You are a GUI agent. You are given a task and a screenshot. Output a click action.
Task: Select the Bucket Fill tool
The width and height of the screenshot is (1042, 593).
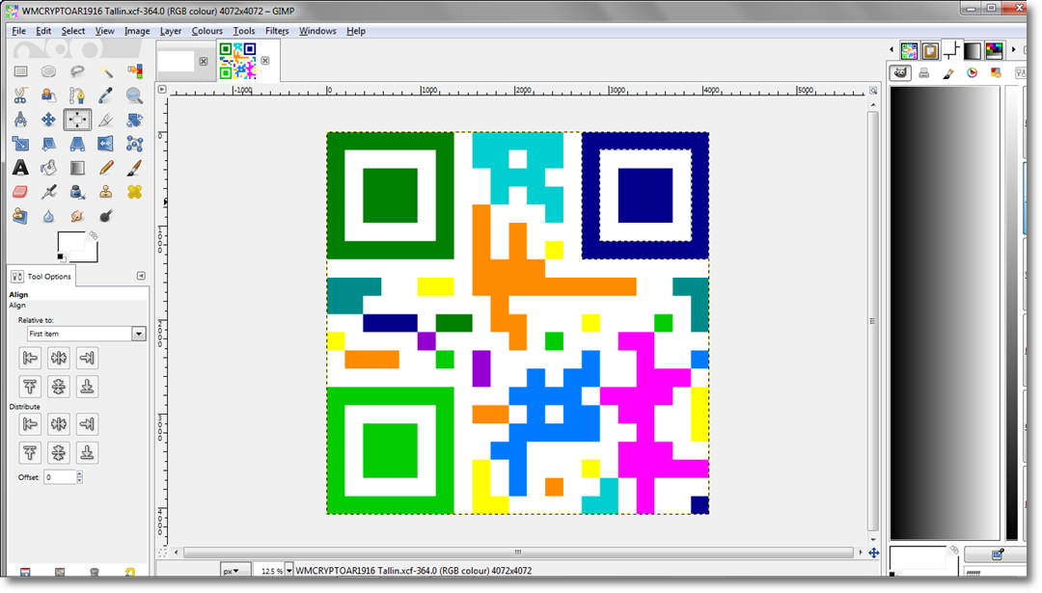click(48, 168)
